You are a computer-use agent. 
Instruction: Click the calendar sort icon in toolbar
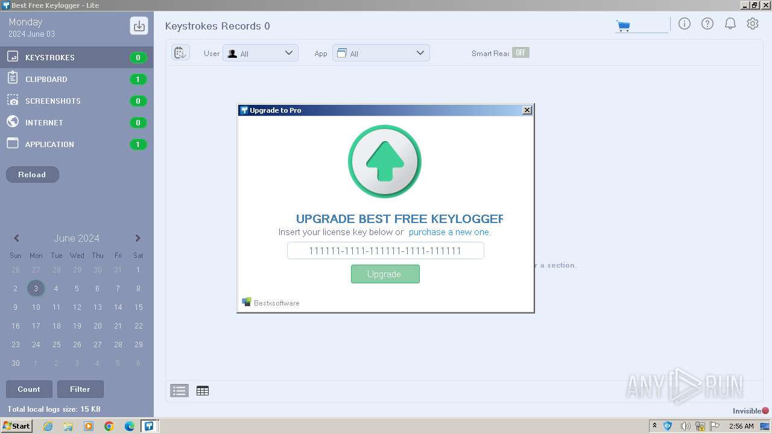point(180,53)
